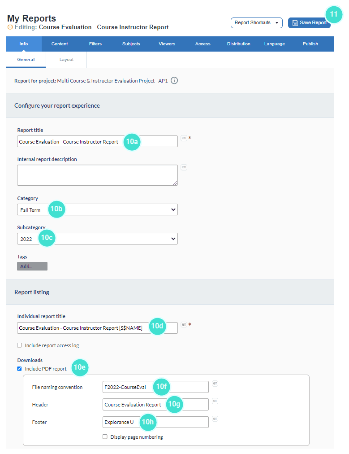The height and width of the screenshot is (454, 349).
Task: Click the Header input field
Action: click(x=155, y=405)
